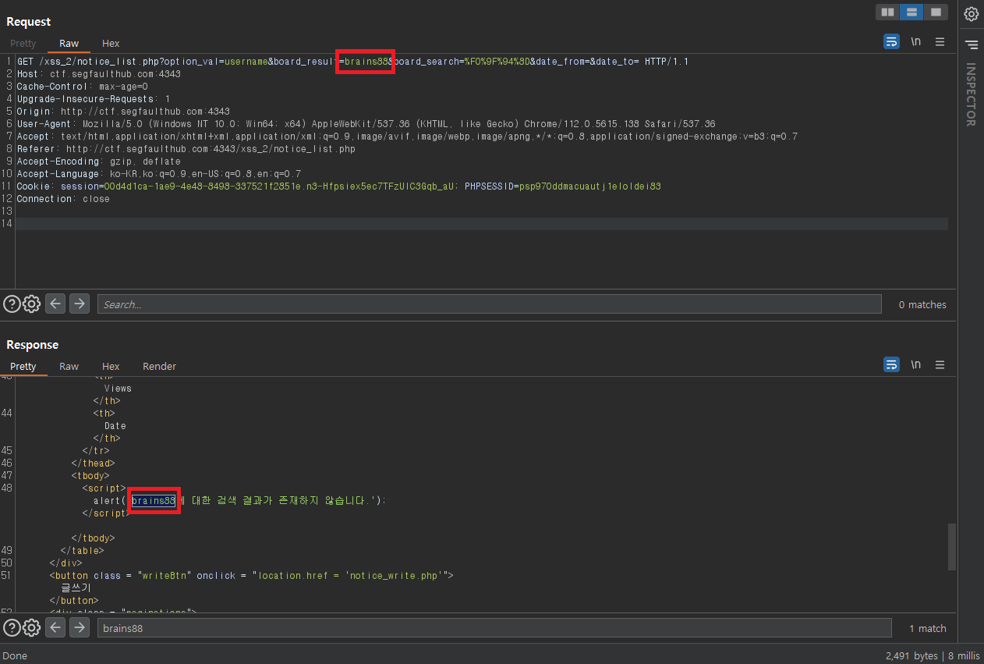The image size is (984, 664).
Task: Select the Request Raw tab
Action: (69, 44)
